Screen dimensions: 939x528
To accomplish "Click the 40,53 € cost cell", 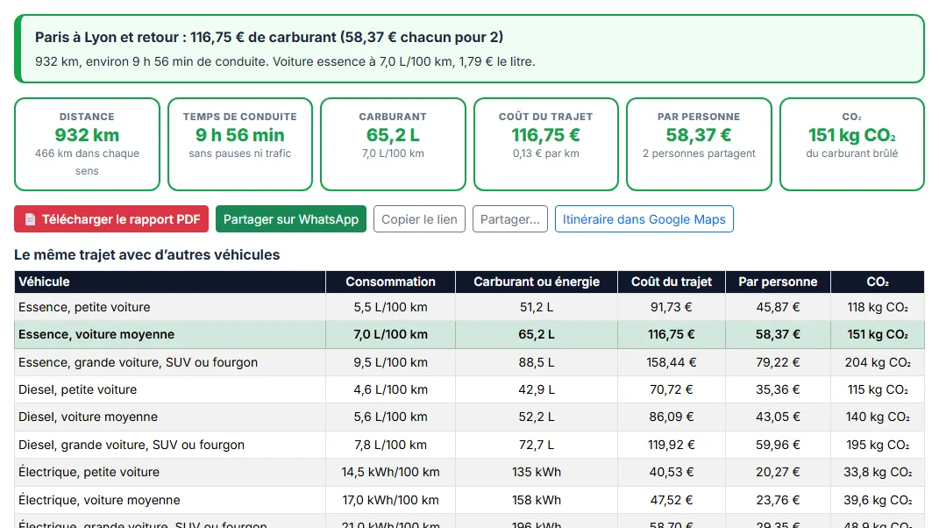I will click(672, 472).
